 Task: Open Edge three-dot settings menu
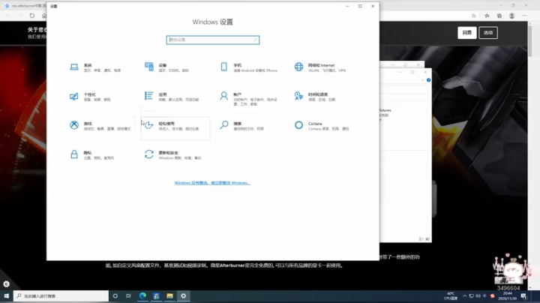524,16
